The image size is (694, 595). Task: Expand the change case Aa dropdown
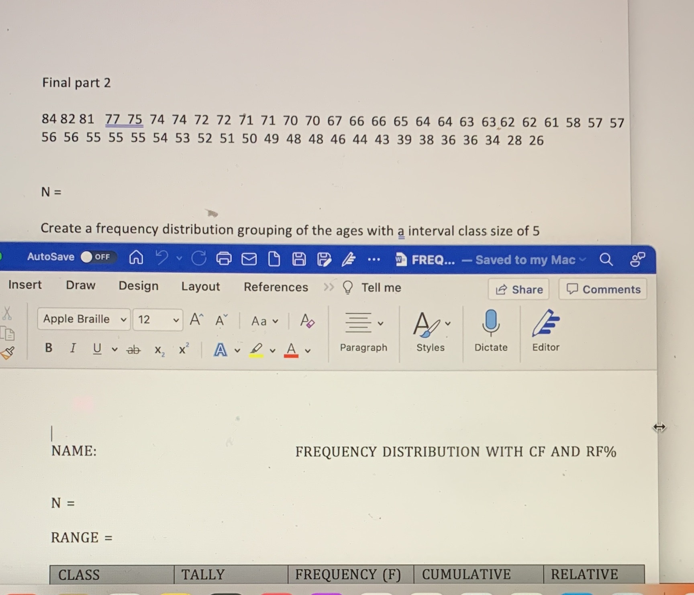point(264,321)
